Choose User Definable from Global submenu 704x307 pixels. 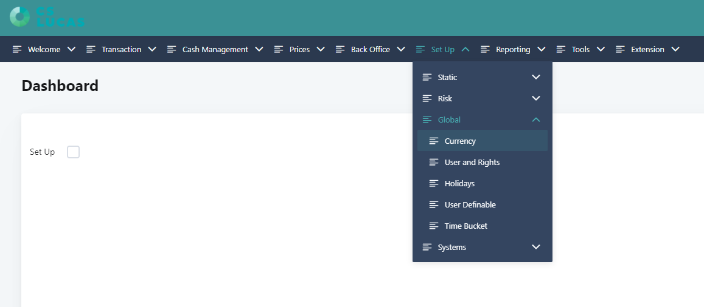[470, 204]
